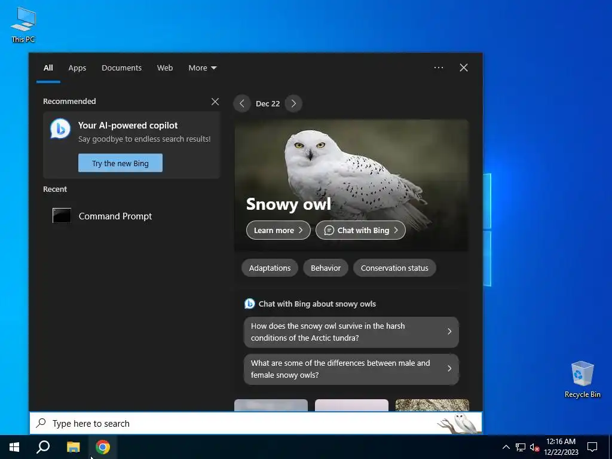The height and width of the screenshot is (459, 612).
Task: Click the owl illustration in search box
Action: tap(460, 423)
